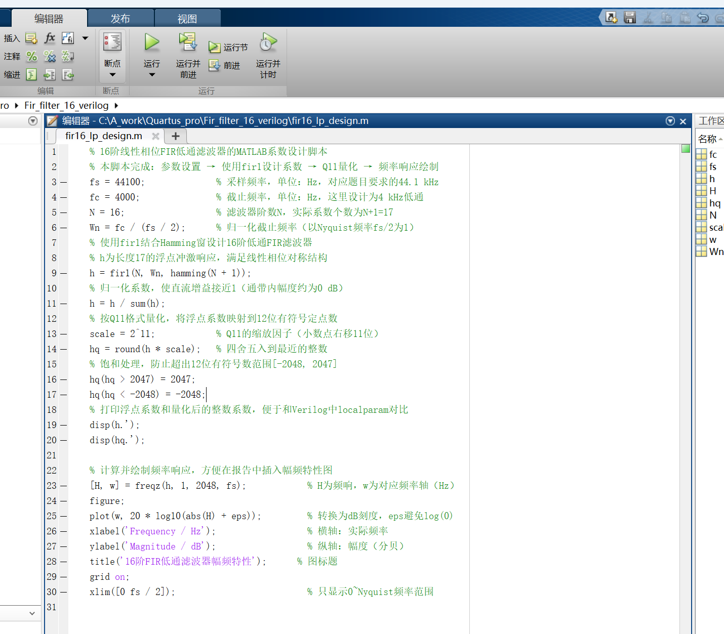
Task: Decrease indent with the left-arrow indent icon
Action: tap(68, 75)
